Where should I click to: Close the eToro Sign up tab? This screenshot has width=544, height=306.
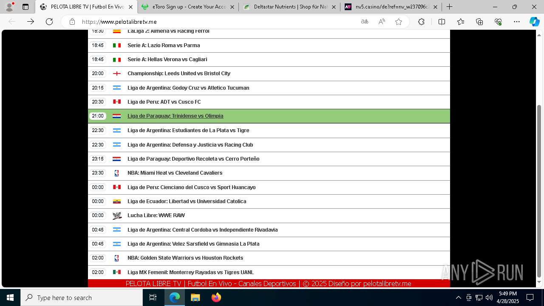(x=232, y=7)
